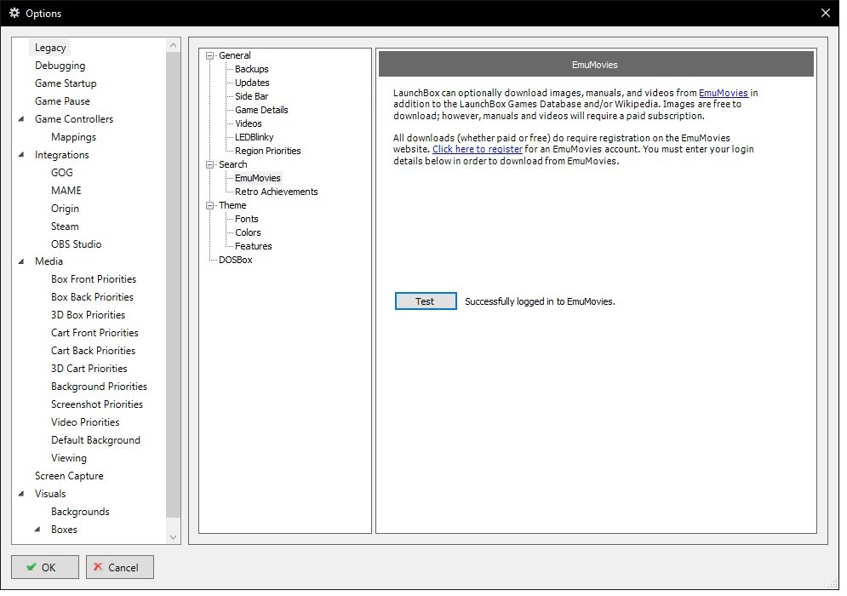Click the sidebar scrollbar thumb
Viewport: 847px width, 596px height.
coord(173,284)
